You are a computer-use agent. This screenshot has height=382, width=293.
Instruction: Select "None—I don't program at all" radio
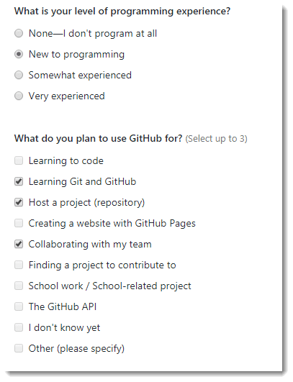[x=19, y=33]
